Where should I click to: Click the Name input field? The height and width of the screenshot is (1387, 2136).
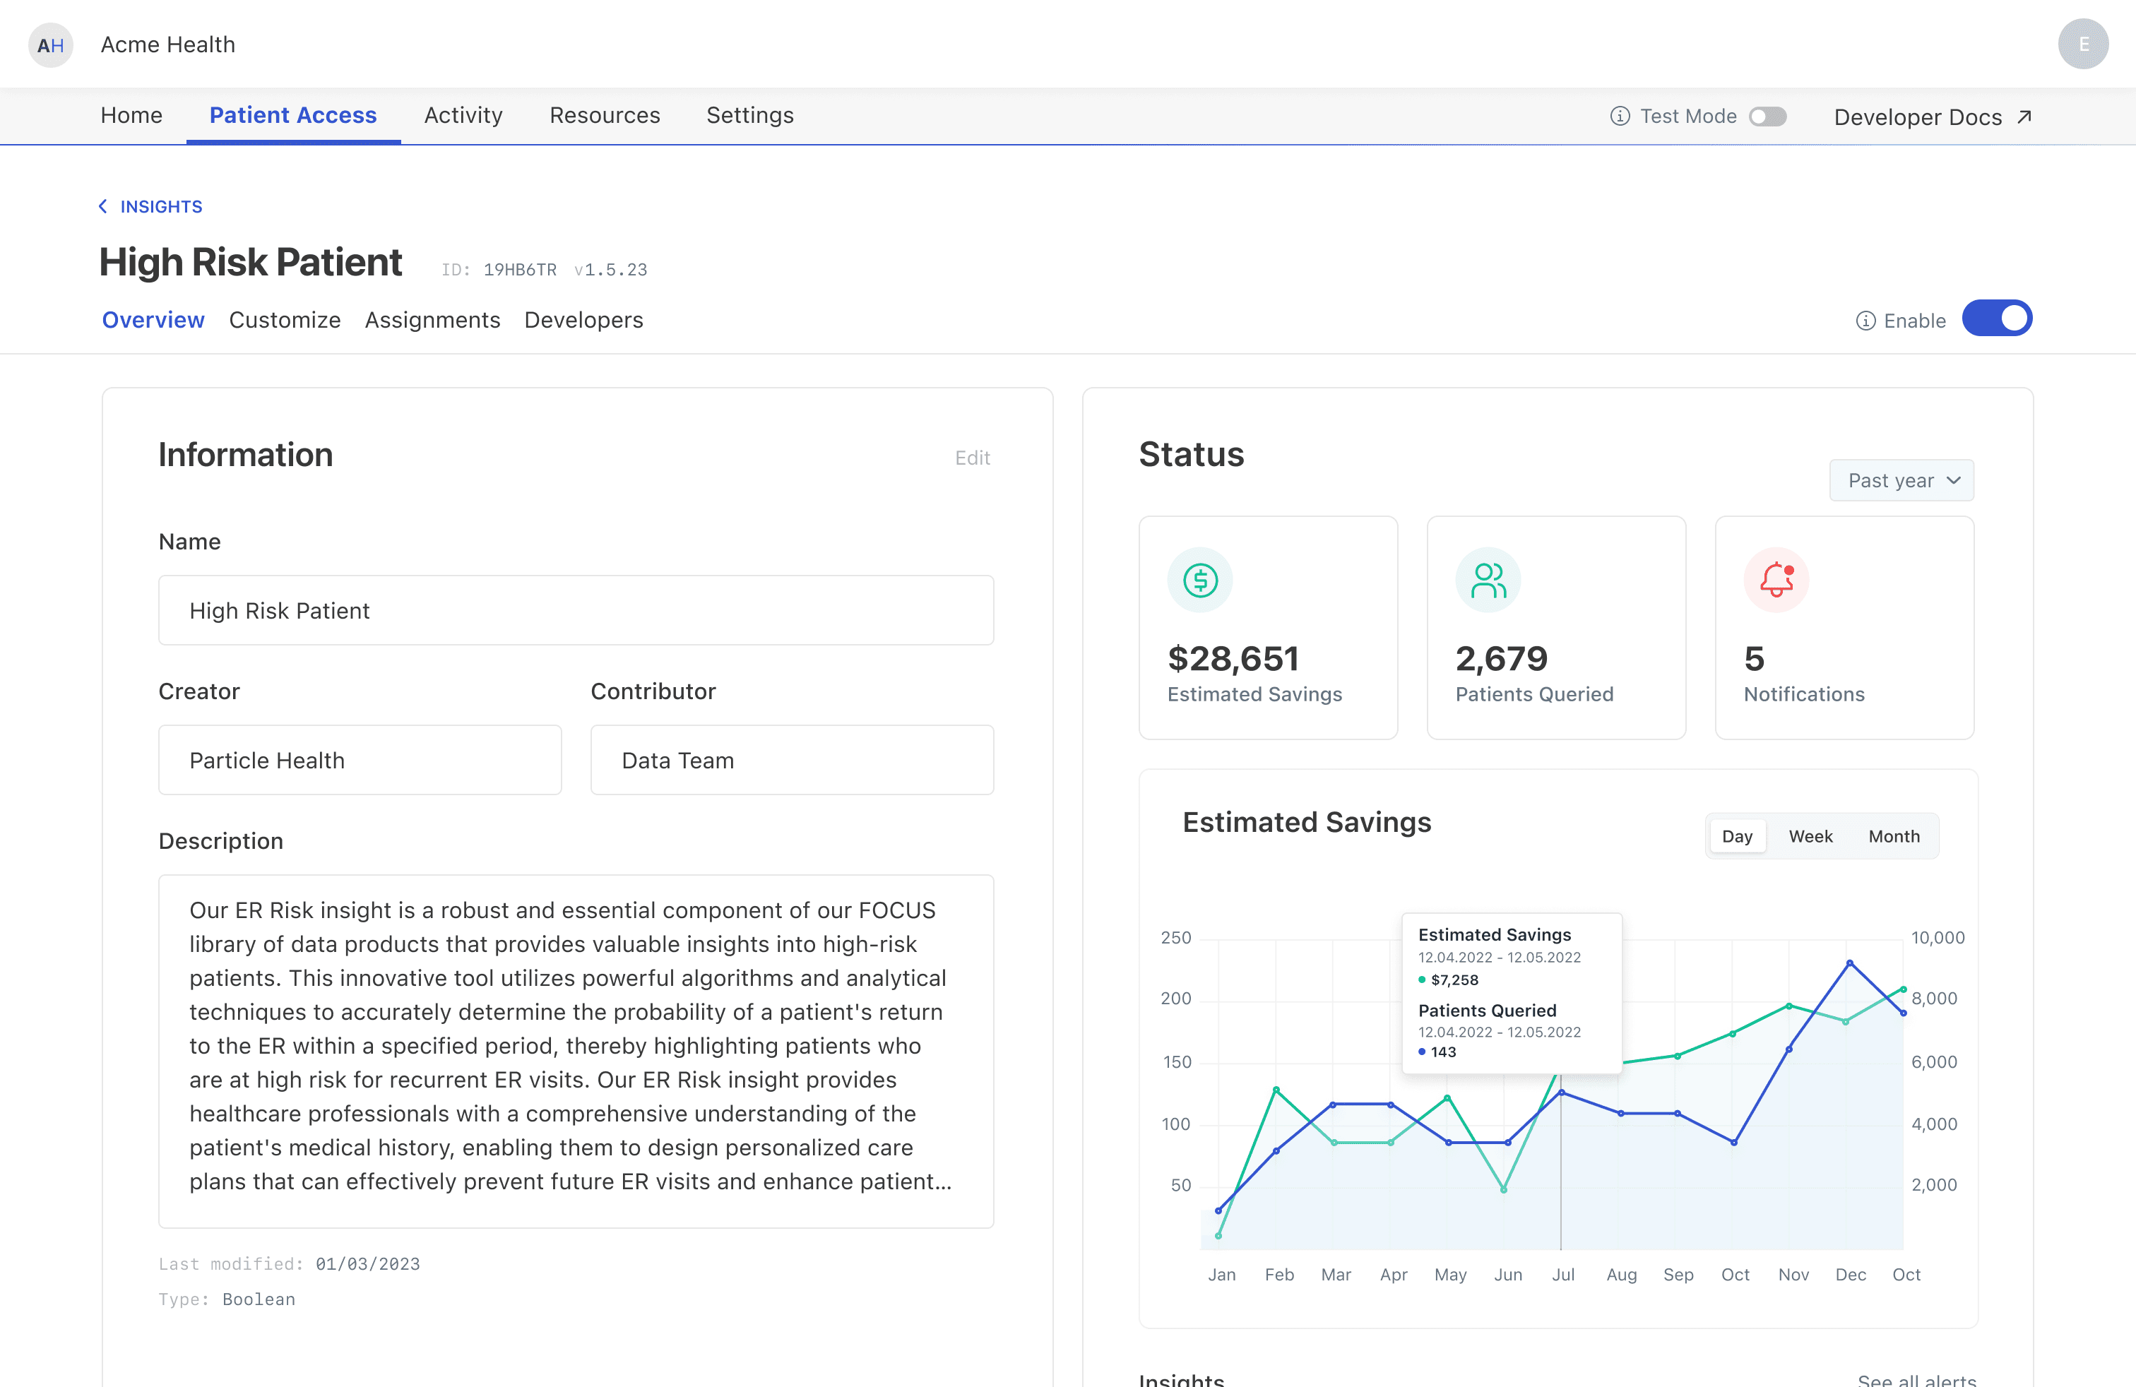click(x=575, y=611)
